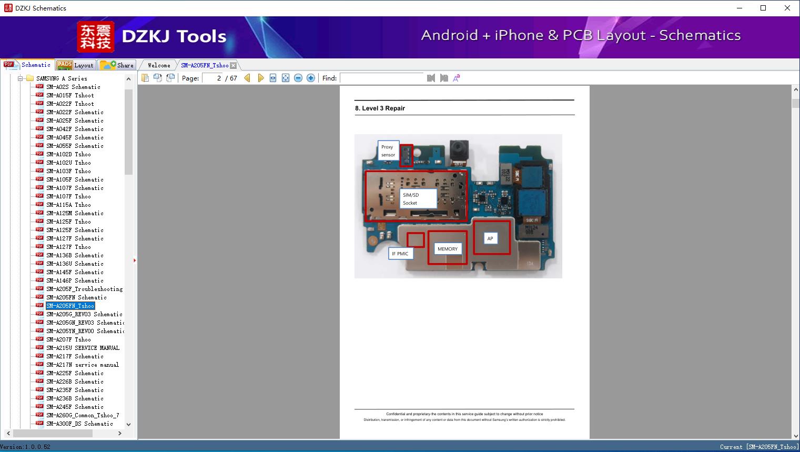Open SM-A102D Tshoo file
This screenshot has width=800, height=452.
click(68, 154)
